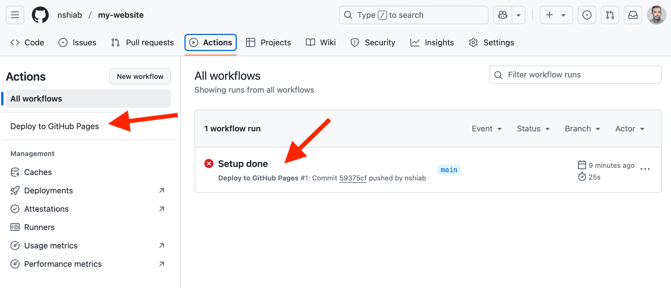Click the filter search magnifier icon
The height and width of the screenshot is (288, 671).
pyautogui.click(x=498, y=75)
